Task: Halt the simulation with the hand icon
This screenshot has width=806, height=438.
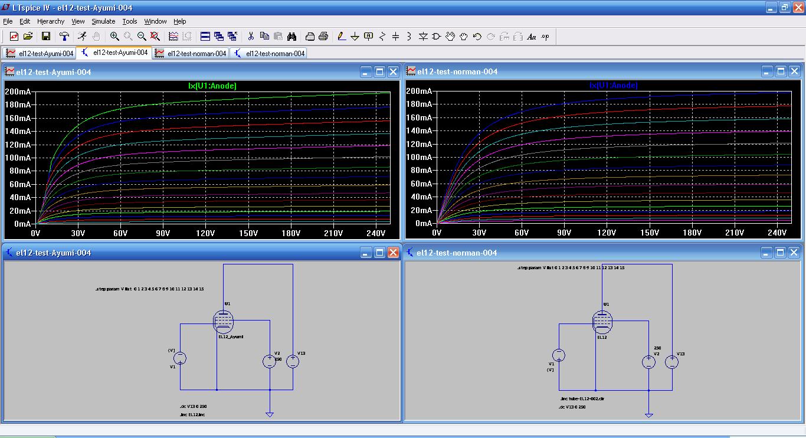Action: (96, 37)
